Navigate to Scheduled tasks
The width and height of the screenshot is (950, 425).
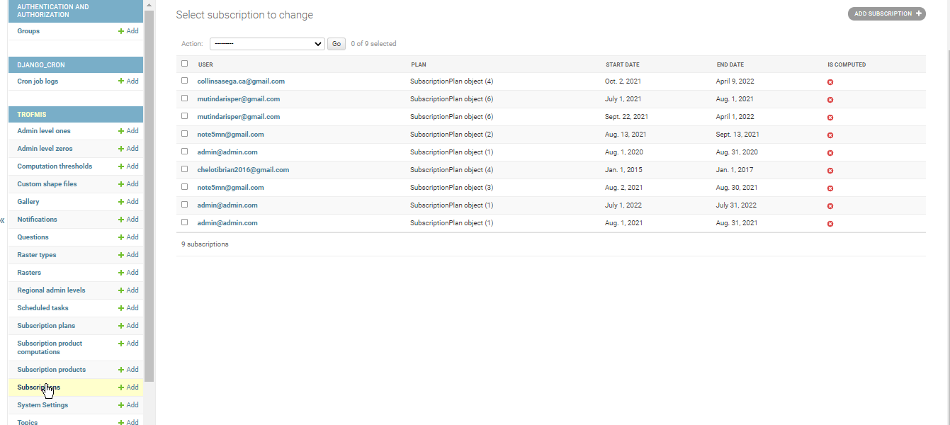pos(43,308)
